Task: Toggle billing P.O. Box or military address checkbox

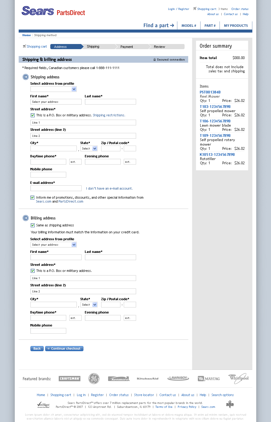Action: click(x=33, y=271)
